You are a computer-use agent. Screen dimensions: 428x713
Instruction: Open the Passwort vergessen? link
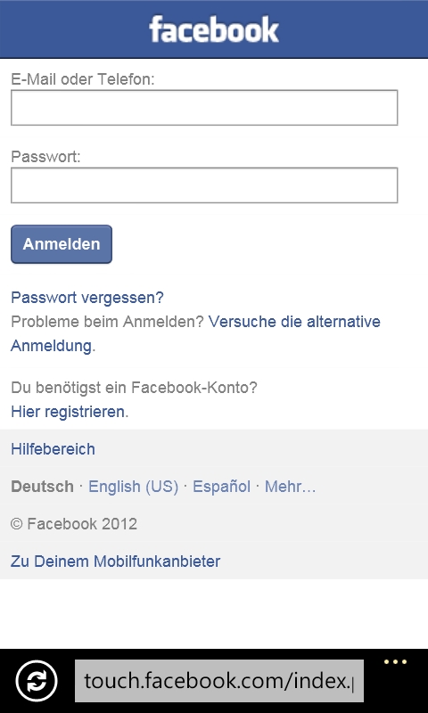click(86, 298)
